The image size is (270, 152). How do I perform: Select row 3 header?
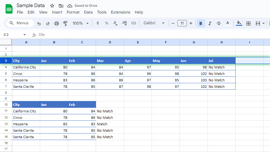pos(6,61)
